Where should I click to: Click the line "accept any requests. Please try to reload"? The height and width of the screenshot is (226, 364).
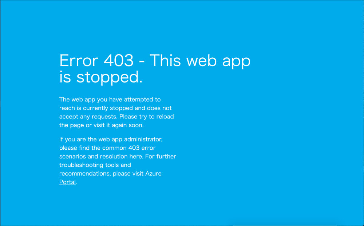pyautogui.click(x=116, y=117)
